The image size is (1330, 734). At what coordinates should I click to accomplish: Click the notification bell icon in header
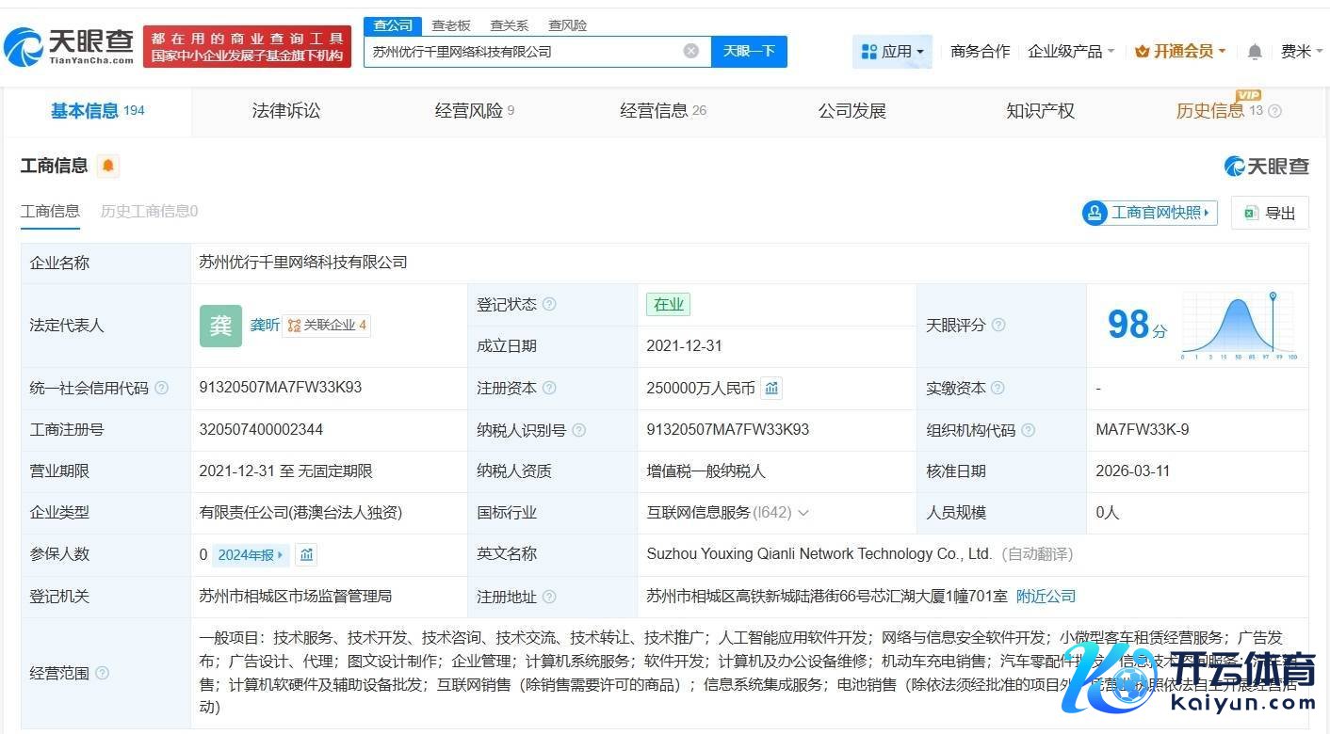(1254, 52)
